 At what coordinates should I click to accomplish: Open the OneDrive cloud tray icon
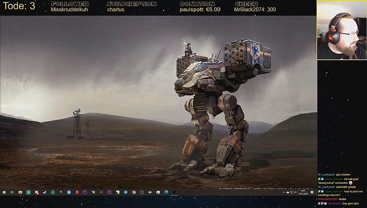[288, 192]
